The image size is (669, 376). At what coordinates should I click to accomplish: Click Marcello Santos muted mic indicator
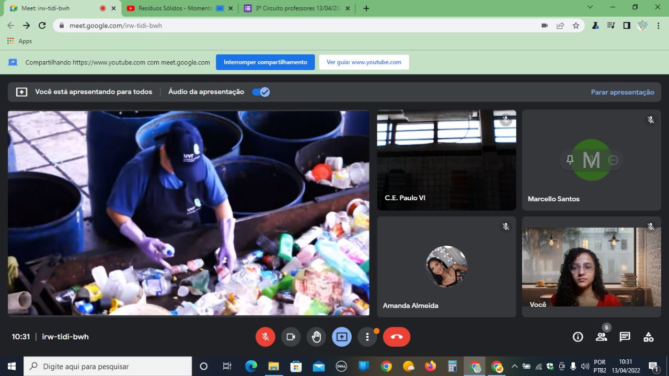pyautogui.click(x=651, y=120)
